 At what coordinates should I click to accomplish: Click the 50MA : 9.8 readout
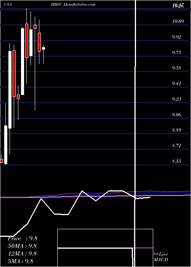click(x=22, y=246)
